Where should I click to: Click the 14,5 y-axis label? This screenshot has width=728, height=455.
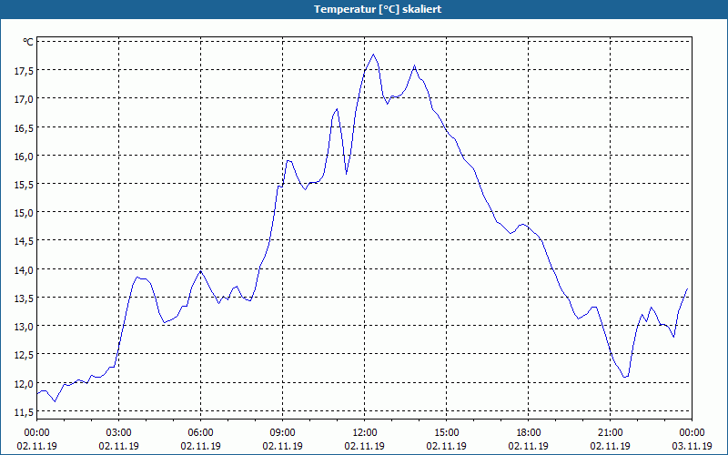click(24, 240)
